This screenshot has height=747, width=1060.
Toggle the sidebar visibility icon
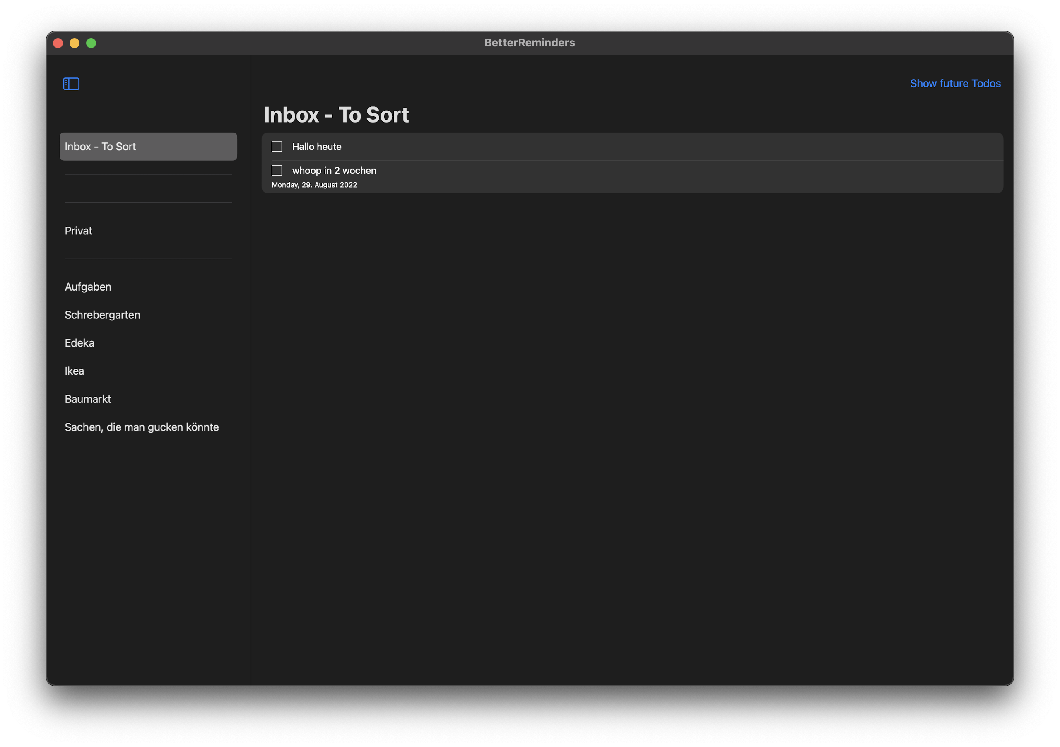pos(71,84)
